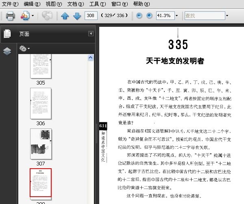This screenshot has width=244, height=204.
Task: Click the 306 thumbnail label
Action: coord(41,123)
